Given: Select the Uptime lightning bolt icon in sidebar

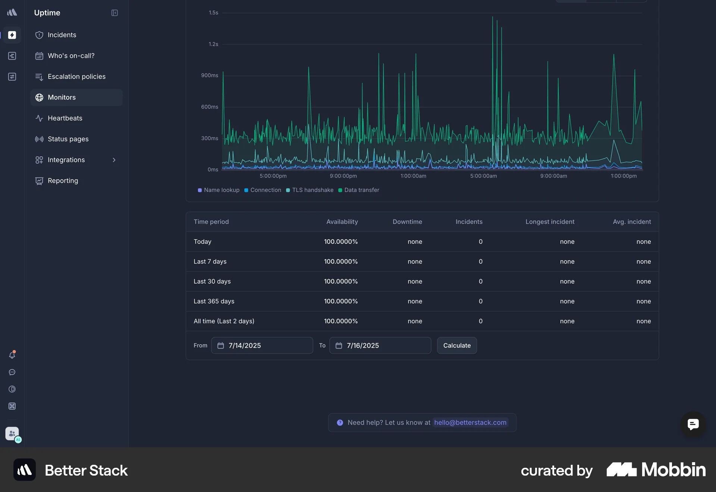Looking at the screenshot, I should (12, 35).
